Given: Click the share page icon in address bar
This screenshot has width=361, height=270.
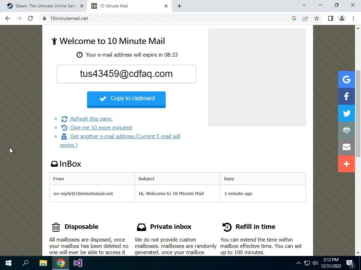Looking at the screenshot, I should (x=305, y=18).
